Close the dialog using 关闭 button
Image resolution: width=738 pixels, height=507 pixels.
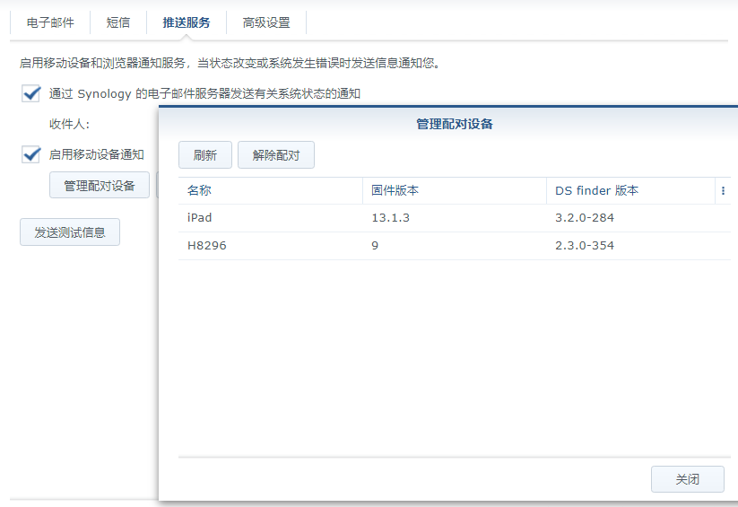[x=687, y=479]
